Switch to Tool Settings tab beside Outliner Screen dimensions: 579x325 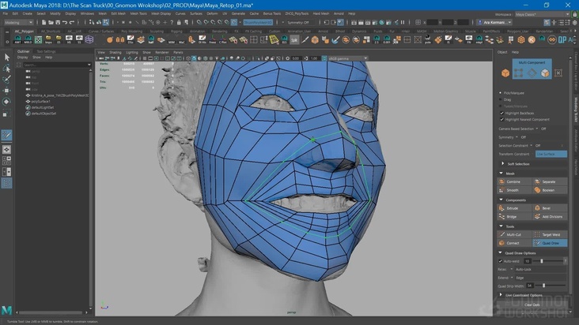46,51
